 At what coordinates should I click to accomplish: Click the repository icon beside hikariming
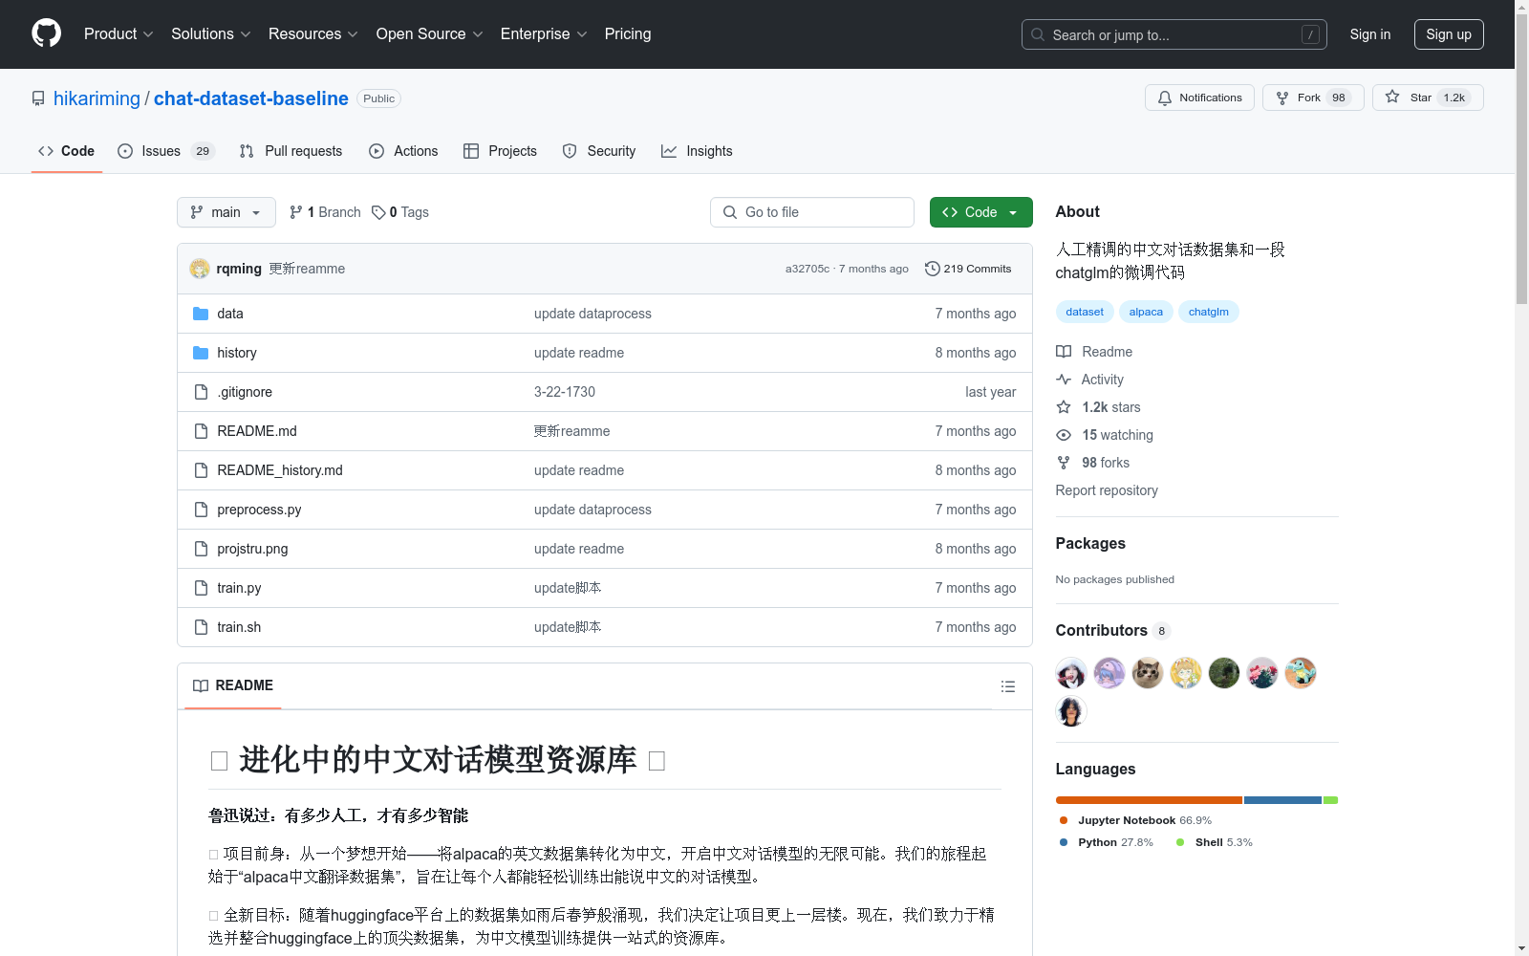point(38,98)
